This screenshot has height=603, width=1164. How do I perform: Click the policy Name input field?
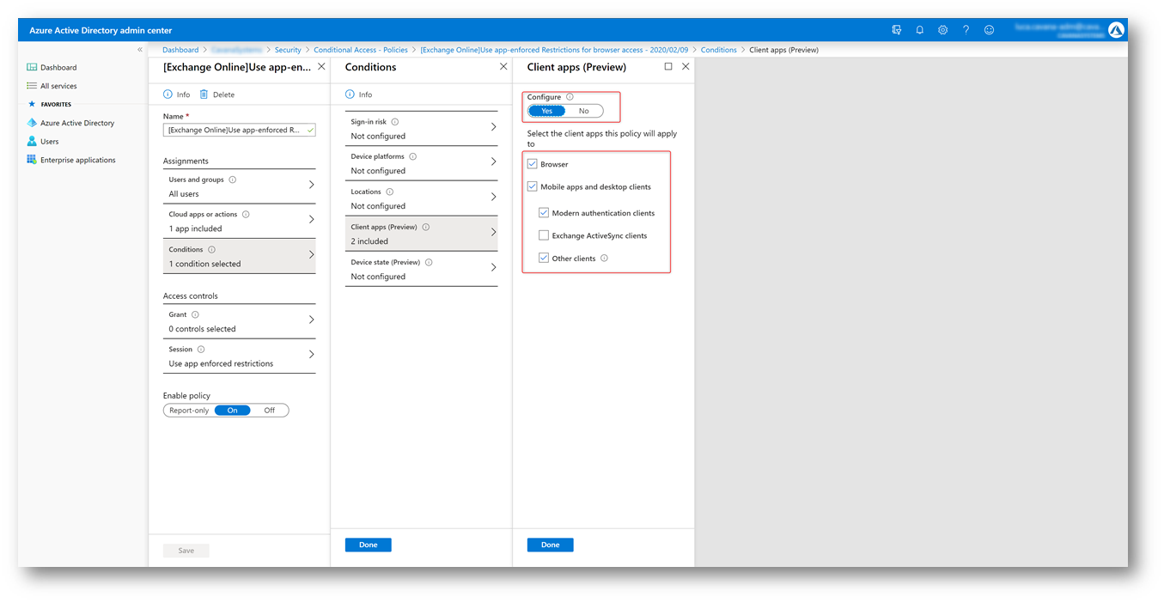pyautogui.click(x=240, y=130)
